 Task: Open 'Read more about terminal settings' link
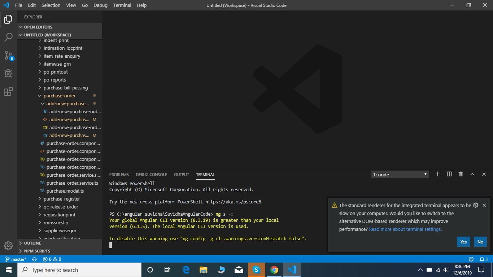405,229
